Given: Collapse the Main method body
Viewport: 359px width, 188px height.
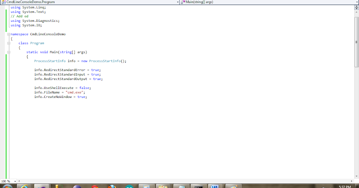Looking at the screenshot, I should tap(9, 52).
